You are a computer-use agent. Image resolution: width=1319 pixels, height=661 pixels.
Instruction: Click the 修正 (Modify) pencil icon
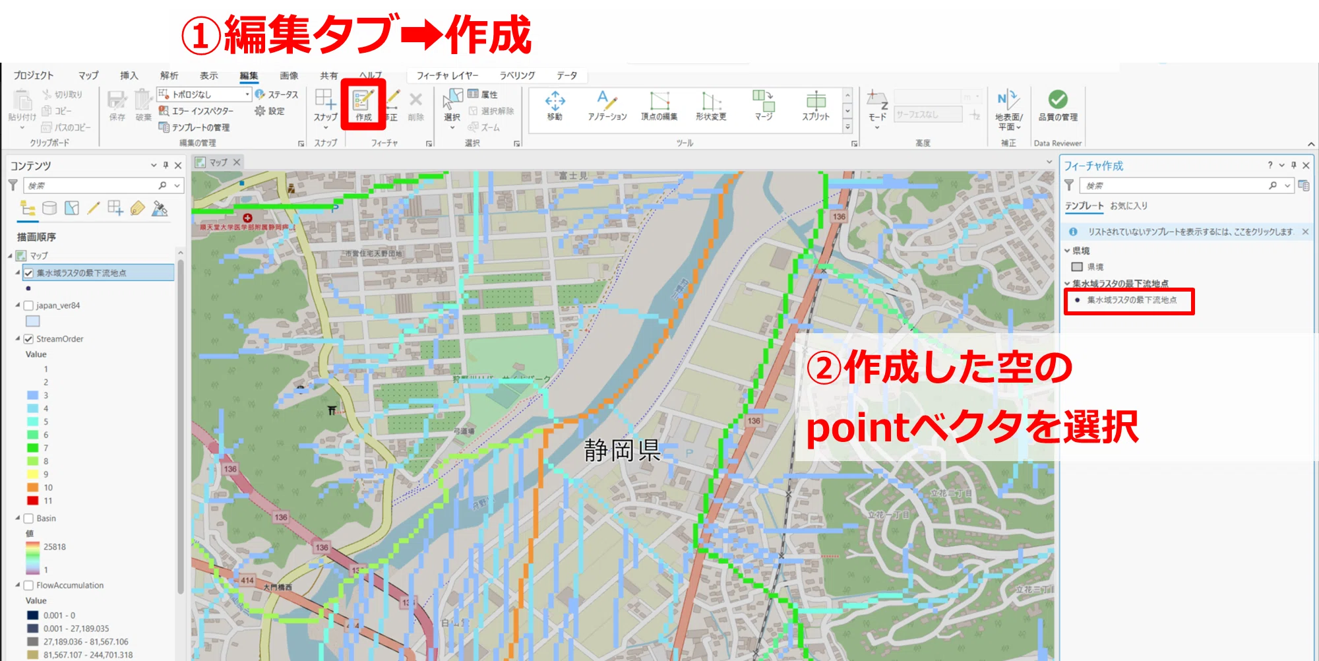pos(393,101)
